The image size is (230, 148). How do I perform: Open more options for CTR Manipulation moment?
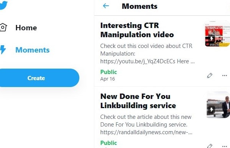(x=225, y=76)
